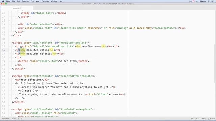Image resolution: width=216 pixels, height=121 pixels.
Task: Open the Apple menu
Action: click(3, 1)
